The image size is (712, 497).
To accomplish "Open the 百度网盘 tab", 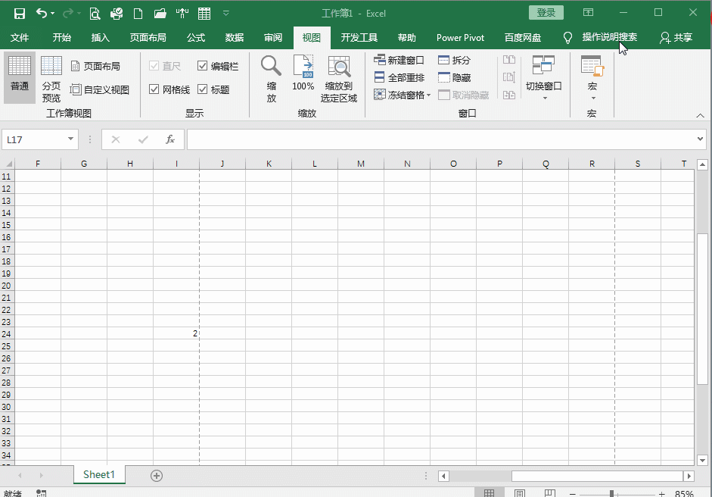I will [523, 38].
